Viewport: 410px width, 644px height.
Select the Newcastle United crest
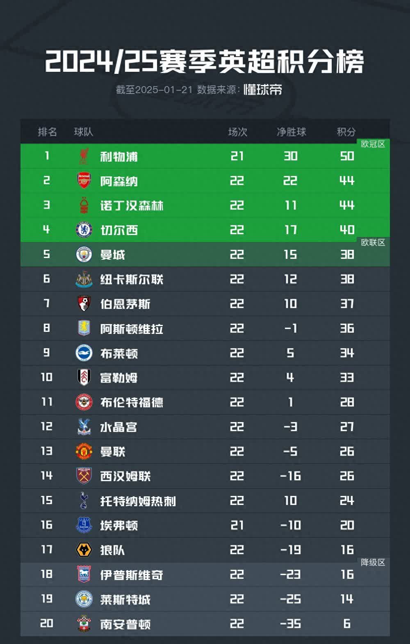click(x=84, y=279)
